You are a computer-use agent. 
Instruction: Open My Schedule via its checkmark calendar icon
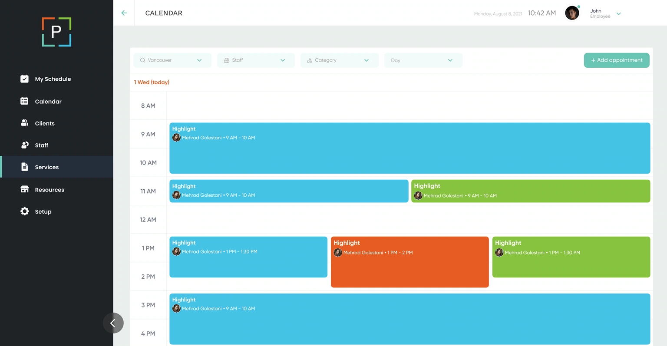point(25,79)
